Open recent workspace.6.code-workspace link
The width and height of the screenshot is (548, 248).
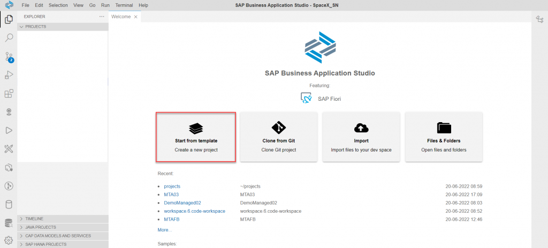pos(195,211)
